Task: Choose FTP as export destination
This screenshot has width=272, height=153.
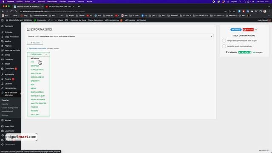Action: click(x=32, y=62)
